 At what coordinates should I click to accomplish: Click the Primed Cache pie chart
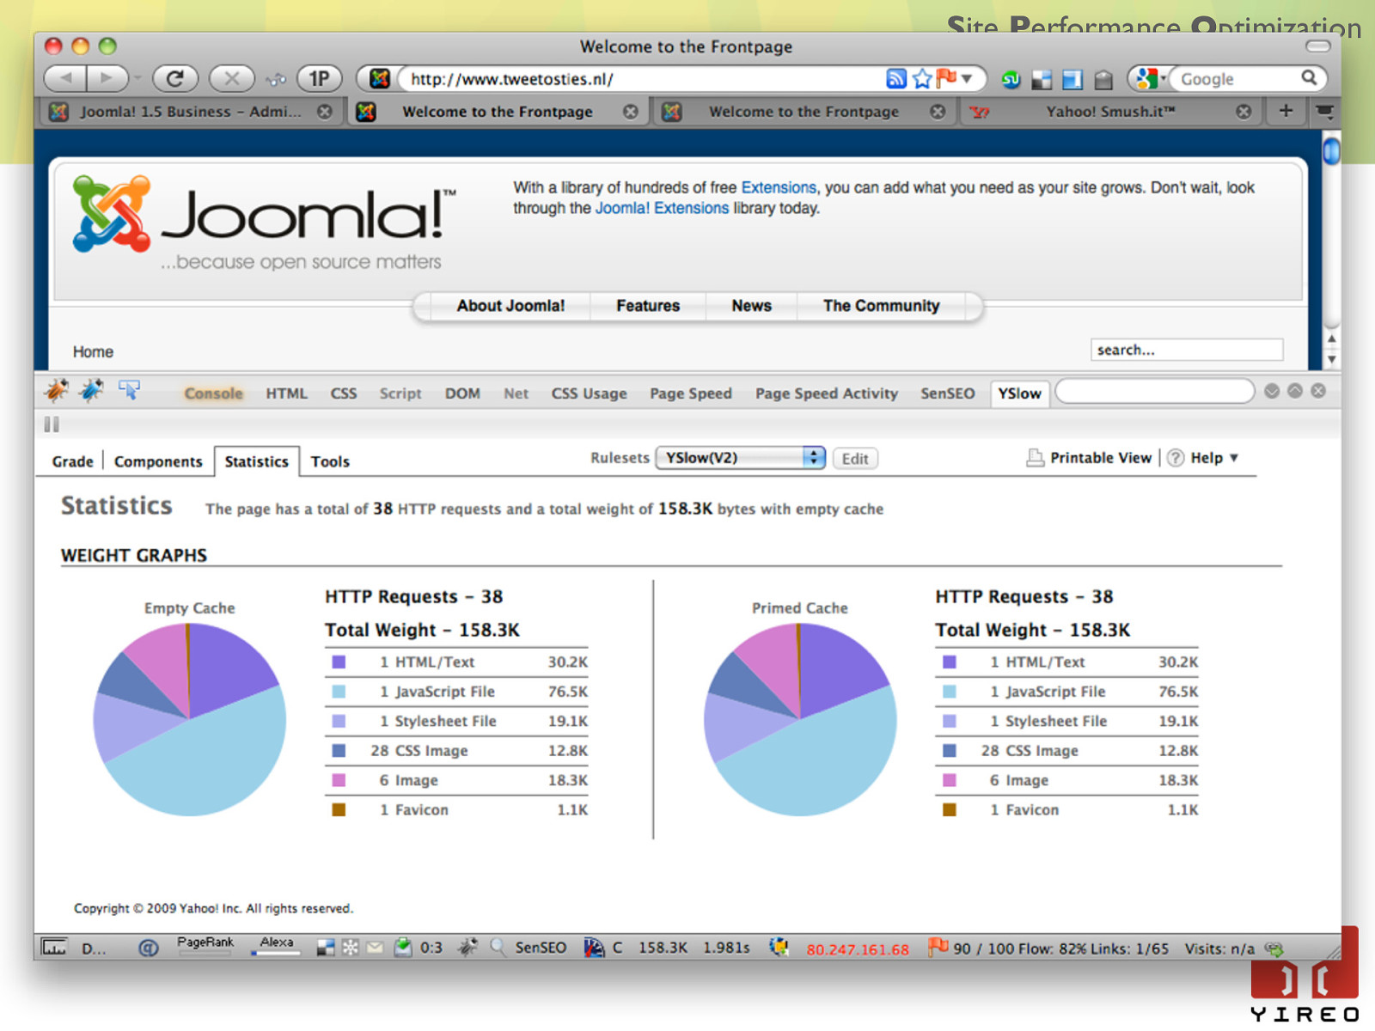800,719
